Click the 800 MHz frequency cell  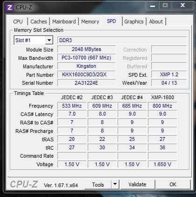pyautogui.click(x=162, y=106)
